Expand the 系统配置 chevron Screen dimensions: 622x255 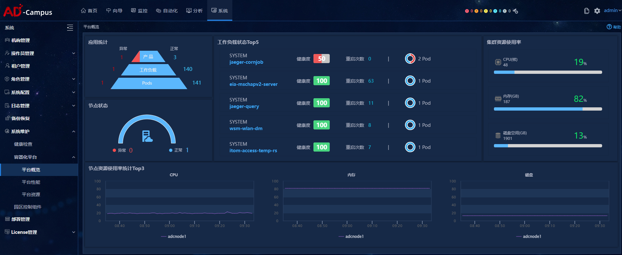[x=74, y=92]
